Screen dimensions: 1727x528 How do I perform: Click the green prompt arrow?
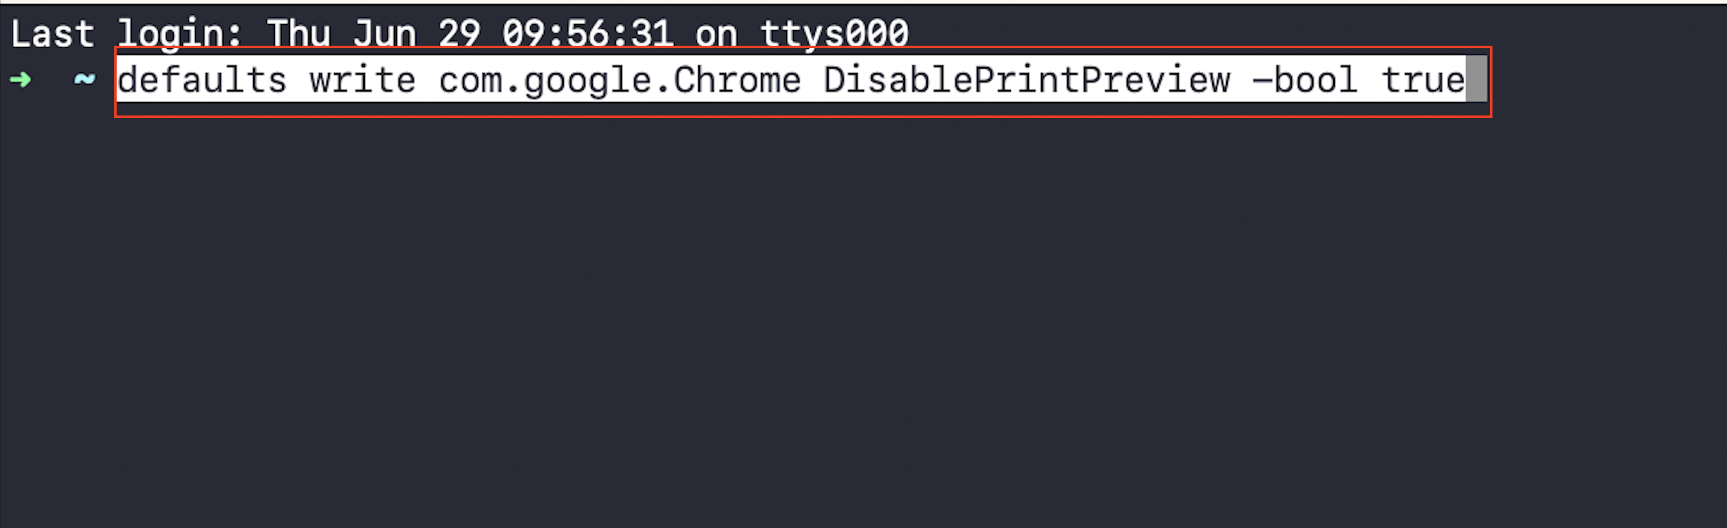click(x=21, y=81)
